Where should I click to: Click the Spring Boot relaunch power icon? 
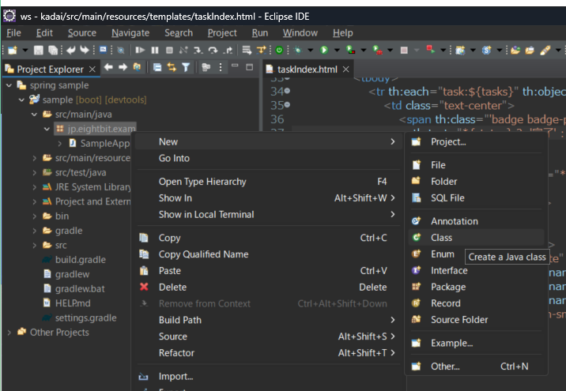pyautogui.click(x=279, y=50)
